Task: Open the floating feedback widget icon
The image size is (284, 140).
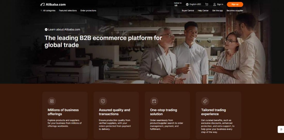Action: (x=281, y=129)
